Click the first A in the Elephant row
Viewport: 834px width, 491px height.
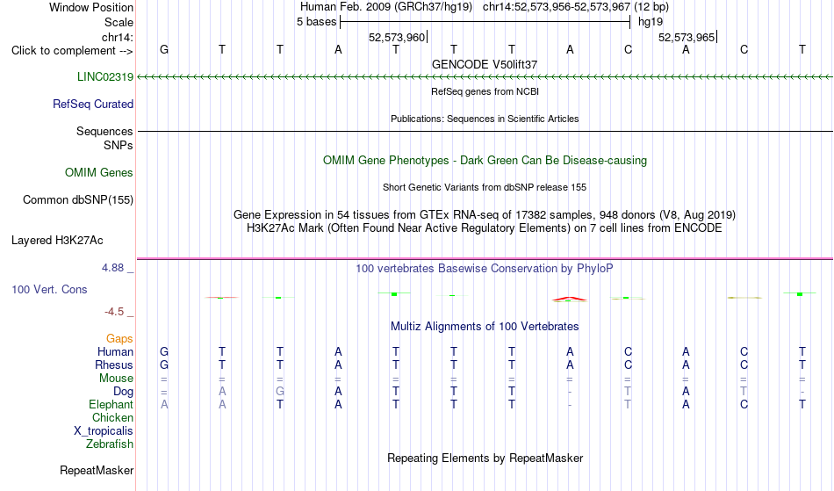click(164, 405)
